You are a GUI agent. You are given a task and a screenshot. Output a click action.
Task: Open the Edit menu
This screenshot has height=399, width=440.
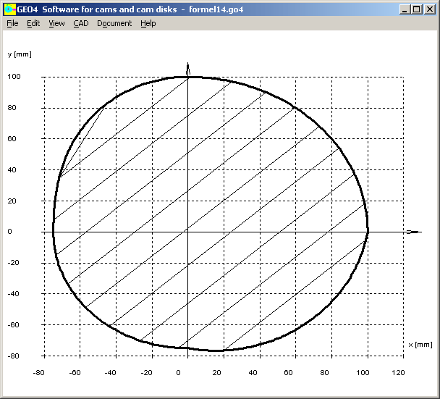click(33, 23)
